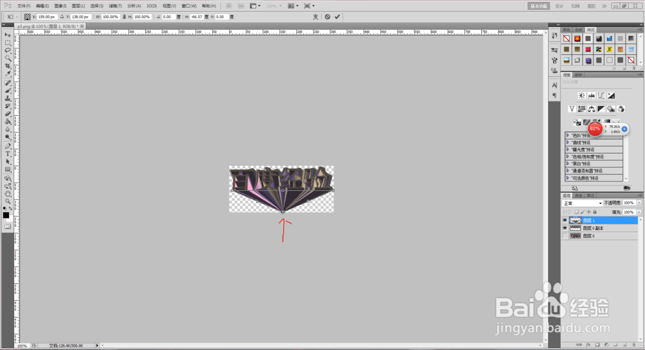Delete layer using trash icon

tap(633, 345)
